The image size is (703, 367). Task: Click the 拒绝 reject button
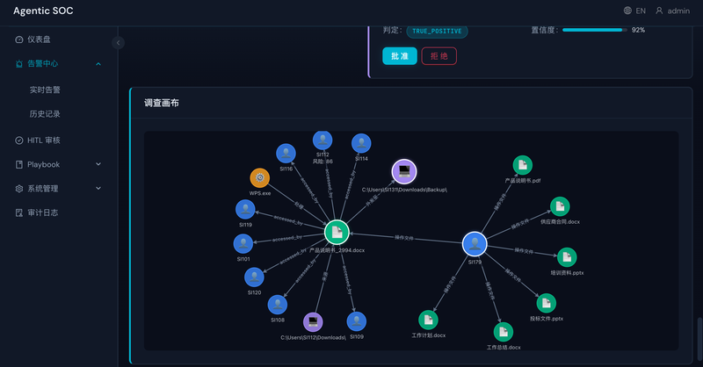point(438,56)
